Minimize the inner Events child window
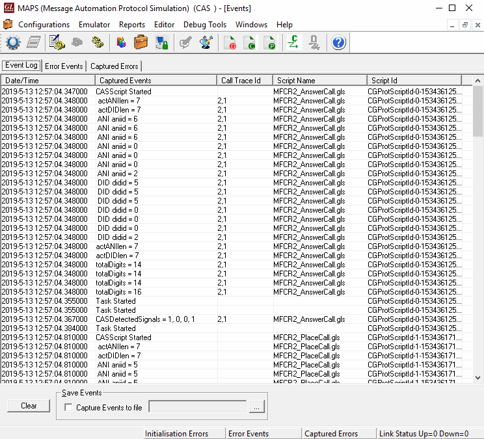 (x=452, y=25)
